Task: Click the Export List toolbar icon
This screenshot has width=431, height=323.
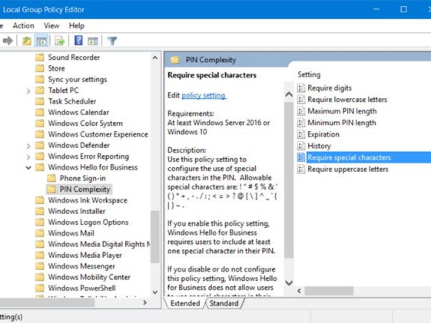Action: click(x=60, y=41)
